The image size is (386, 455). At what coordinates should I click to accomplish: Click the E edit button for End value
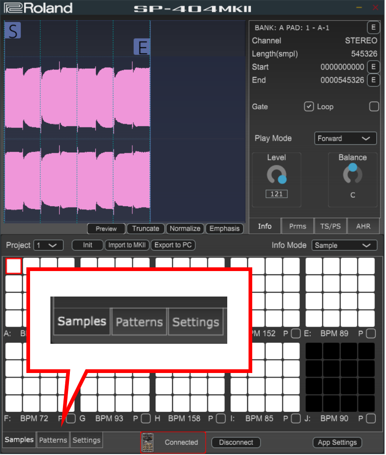click(374, 80)
